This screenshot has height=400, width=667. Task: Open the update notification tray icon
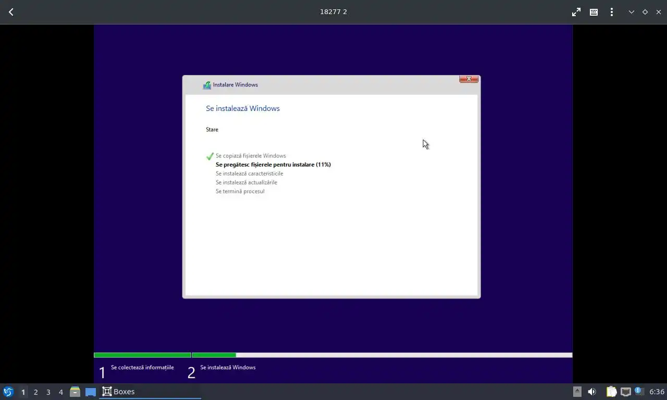point(639,391)
